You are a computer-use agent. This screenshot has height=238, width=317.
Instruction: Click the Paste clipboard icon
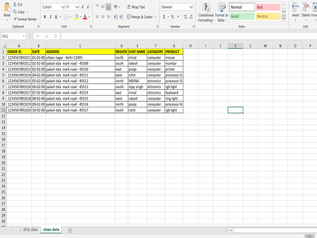7,7
